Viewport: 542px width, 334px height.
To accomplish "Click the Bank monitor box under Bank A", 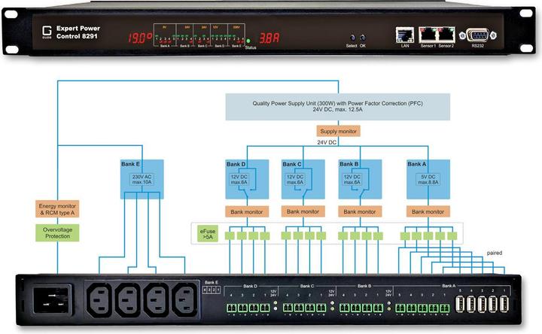I will point(428,211).
